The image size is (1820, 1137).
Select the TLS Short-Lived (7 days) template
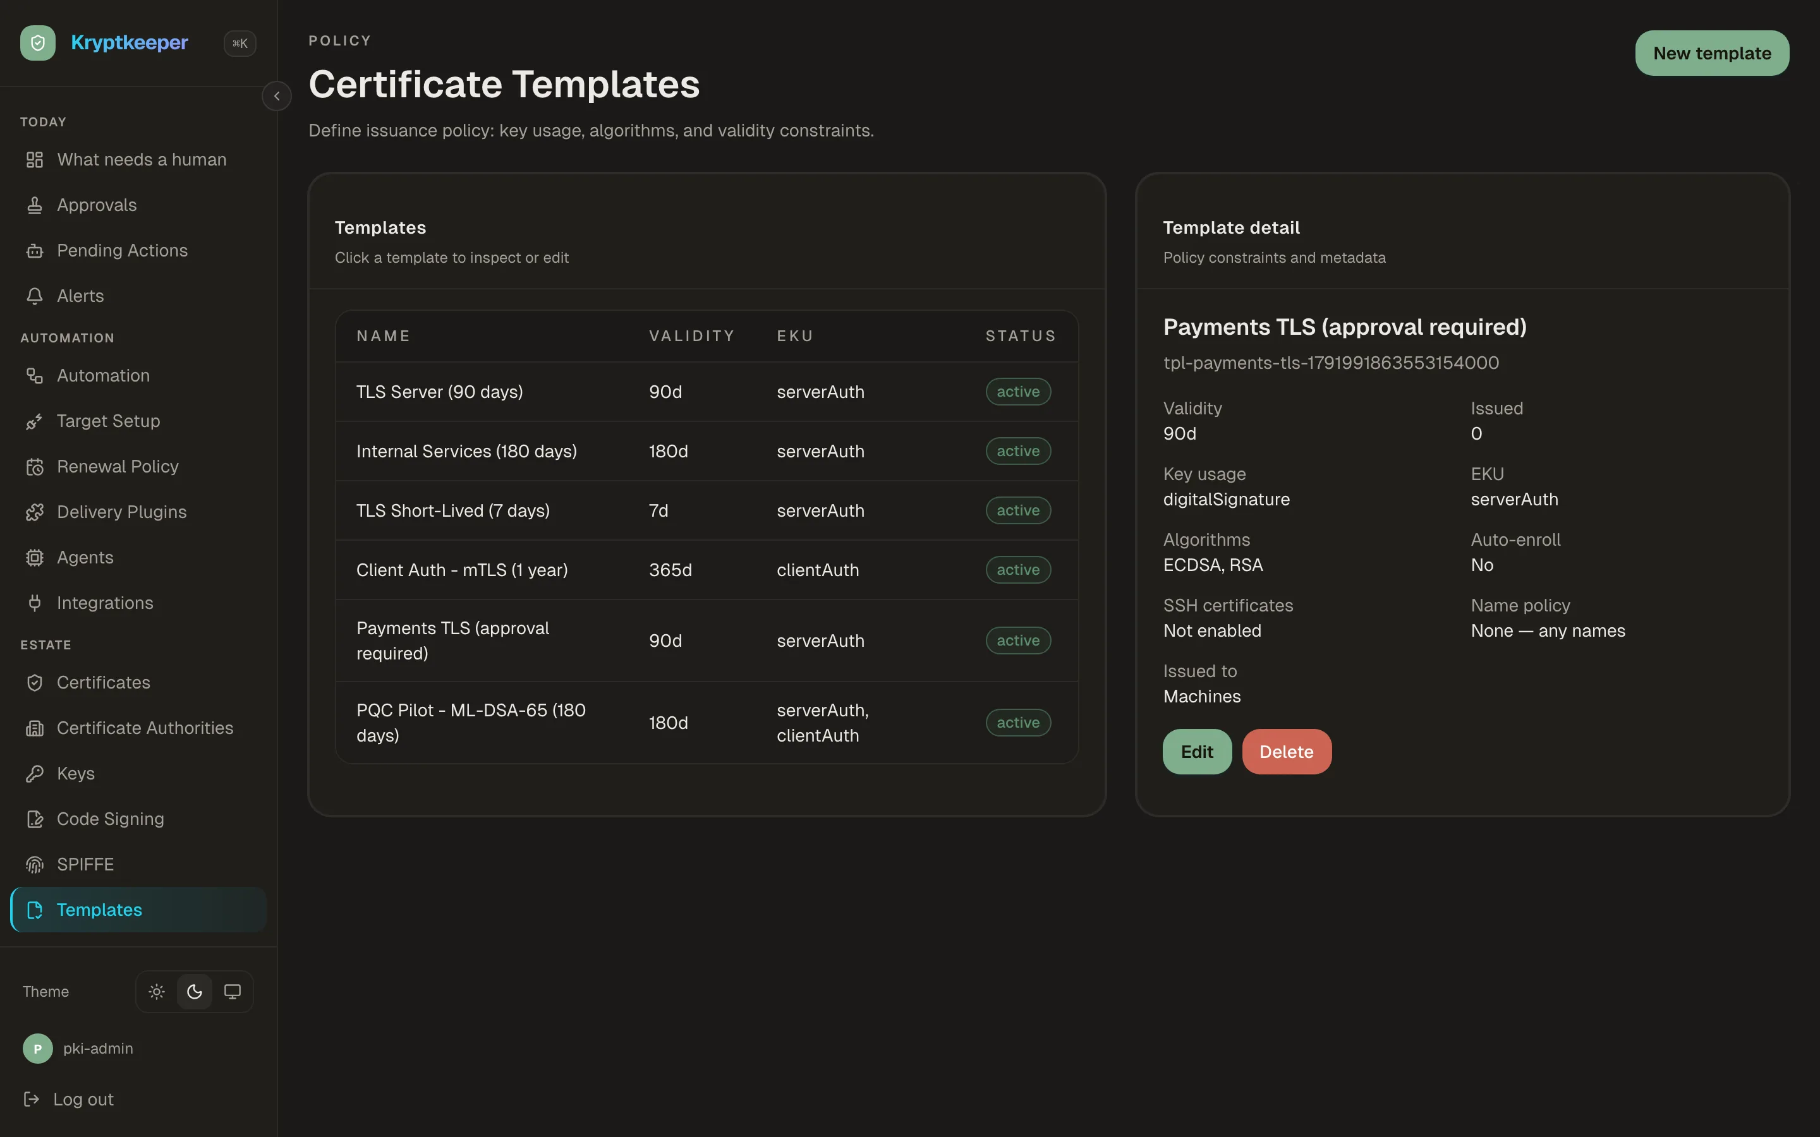tap(706, 510)
